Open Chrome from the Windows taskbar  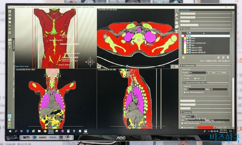click(45, 131)
